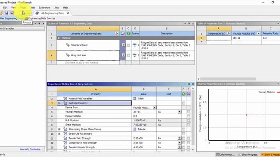Toggle Strain-Life Parameters suppression checkbox
This screenshot has width=280, height=157.
click(x=184, y=134)
